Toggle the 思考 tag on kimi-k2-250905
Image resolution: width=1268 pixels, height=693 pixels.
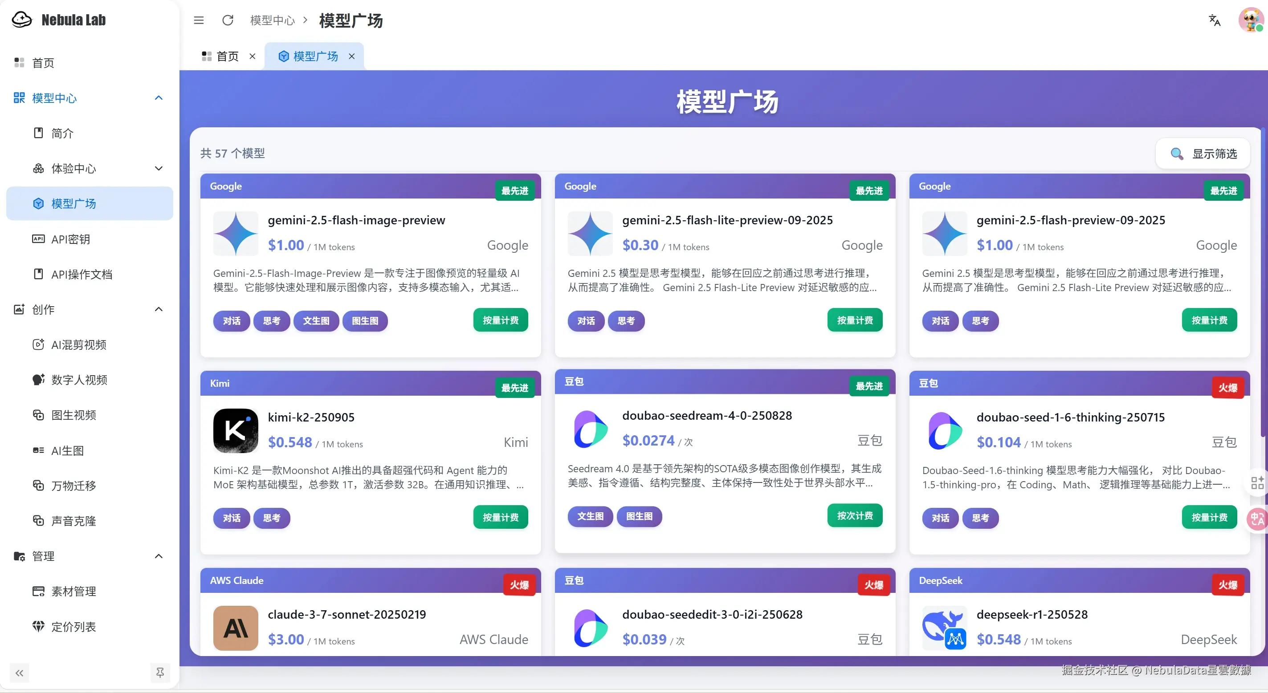271,518
